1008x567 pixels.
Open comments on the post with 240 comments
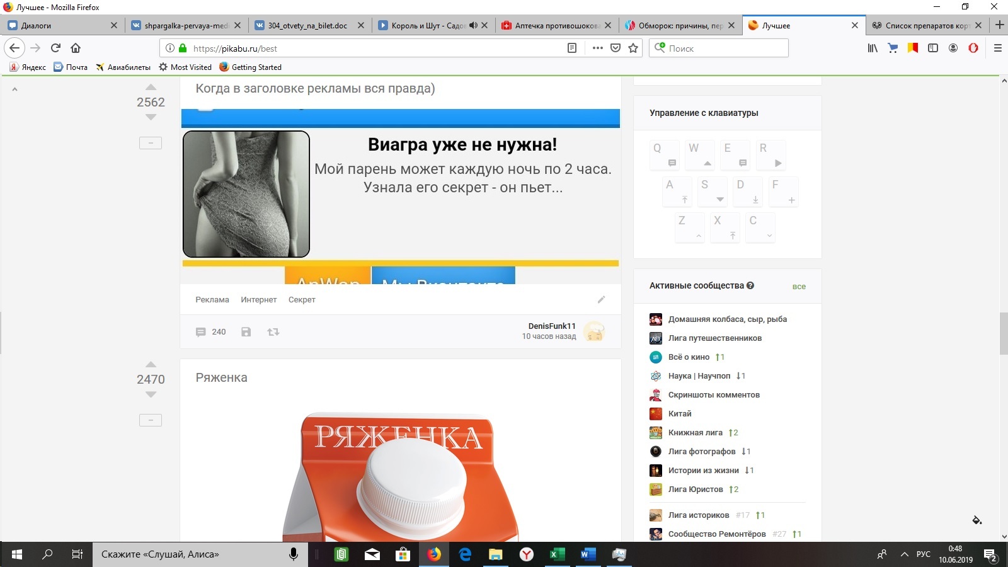211,332
